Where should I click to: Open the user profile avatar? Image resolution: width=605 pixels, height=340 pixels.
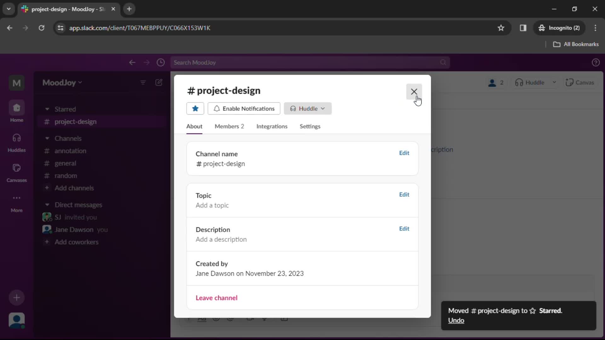(17, 320)
